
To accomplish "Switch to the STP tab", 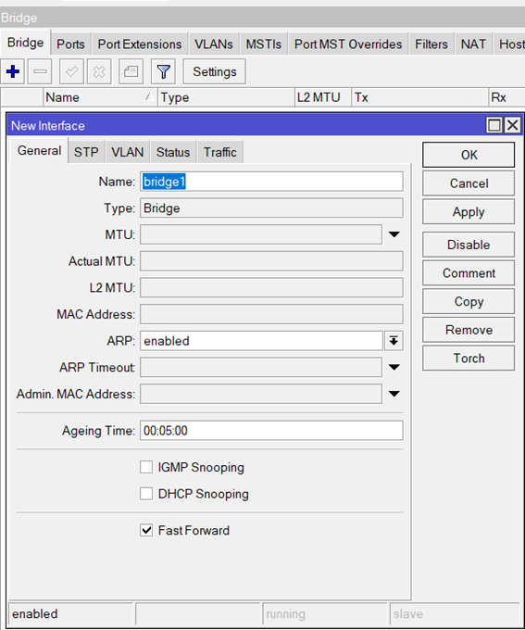I will click(86, 152).
